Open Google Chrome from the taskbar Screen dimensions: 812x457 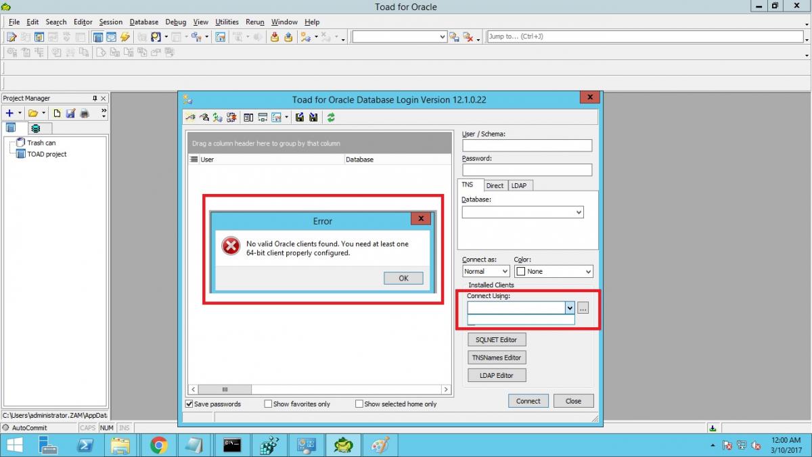[x=159, y=444]
